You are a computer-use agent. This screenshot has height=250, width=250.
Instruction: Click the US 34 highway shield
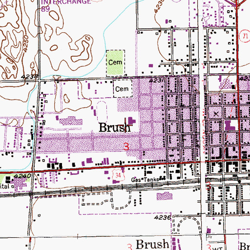[118, 175]
